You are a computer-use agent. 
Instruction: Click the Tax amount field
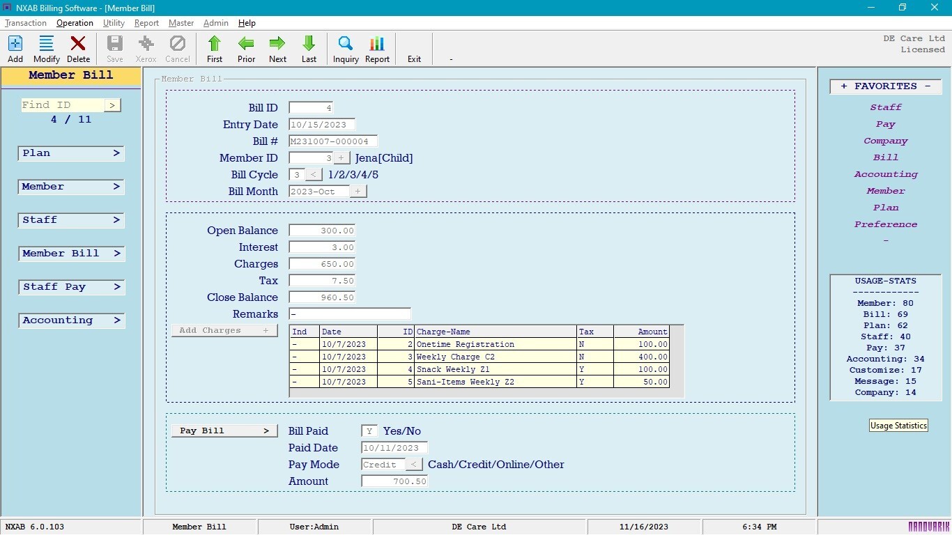click(322, 281)
